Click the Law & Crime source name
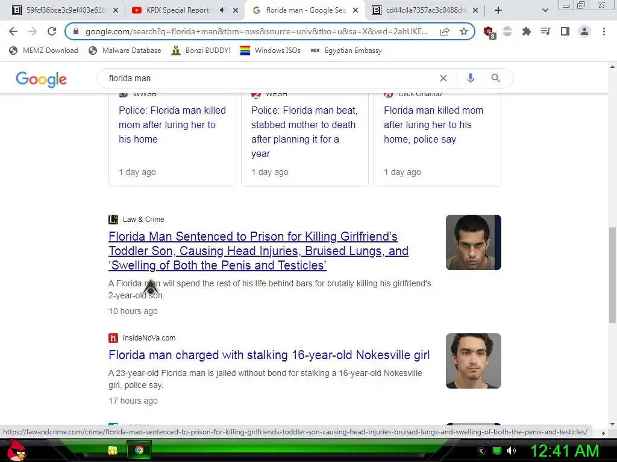This screenshot has height=462, width=617. [x=143, y=219]
